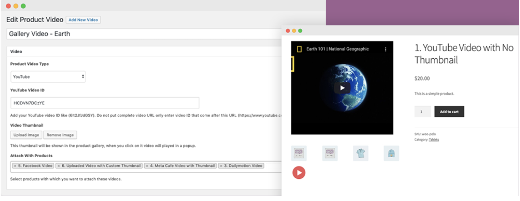Remove the 4. Meta Cafe Video tag
The height and width of the screenshot is (201, 520).
(147, 166)
